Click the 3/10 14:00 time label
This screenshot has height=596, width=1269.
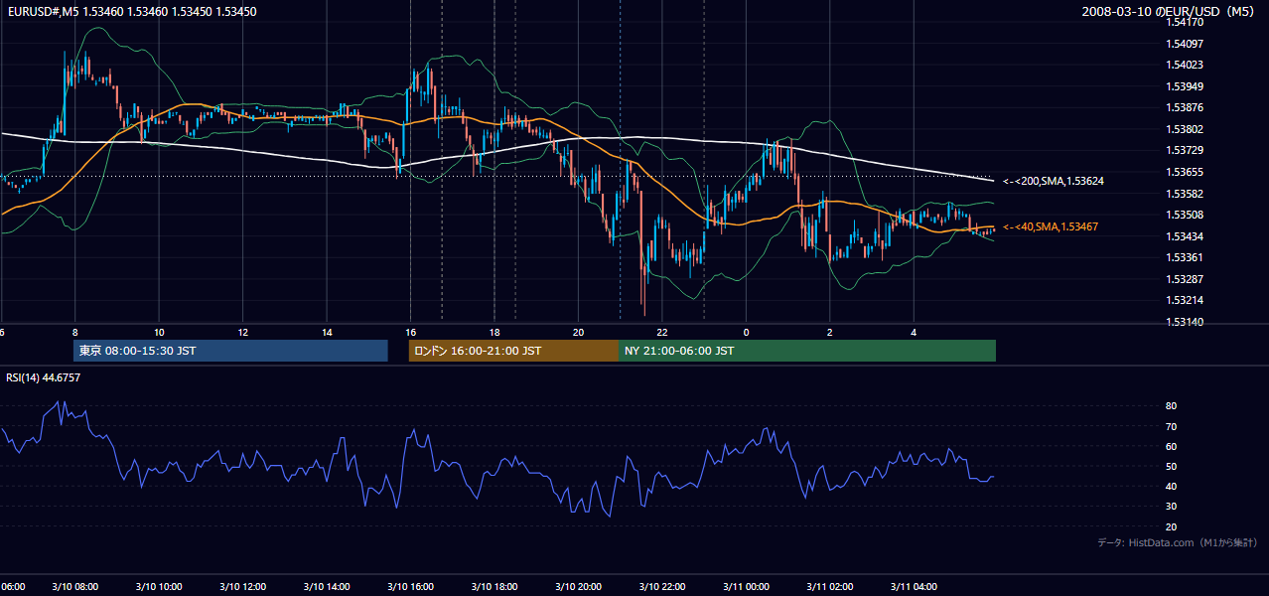pyautogui.click(x=327, y=587)
